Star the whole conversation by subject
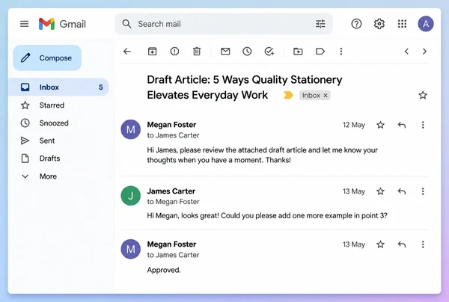Viewport: 449px width, 302px height. (x=423, y=95)
